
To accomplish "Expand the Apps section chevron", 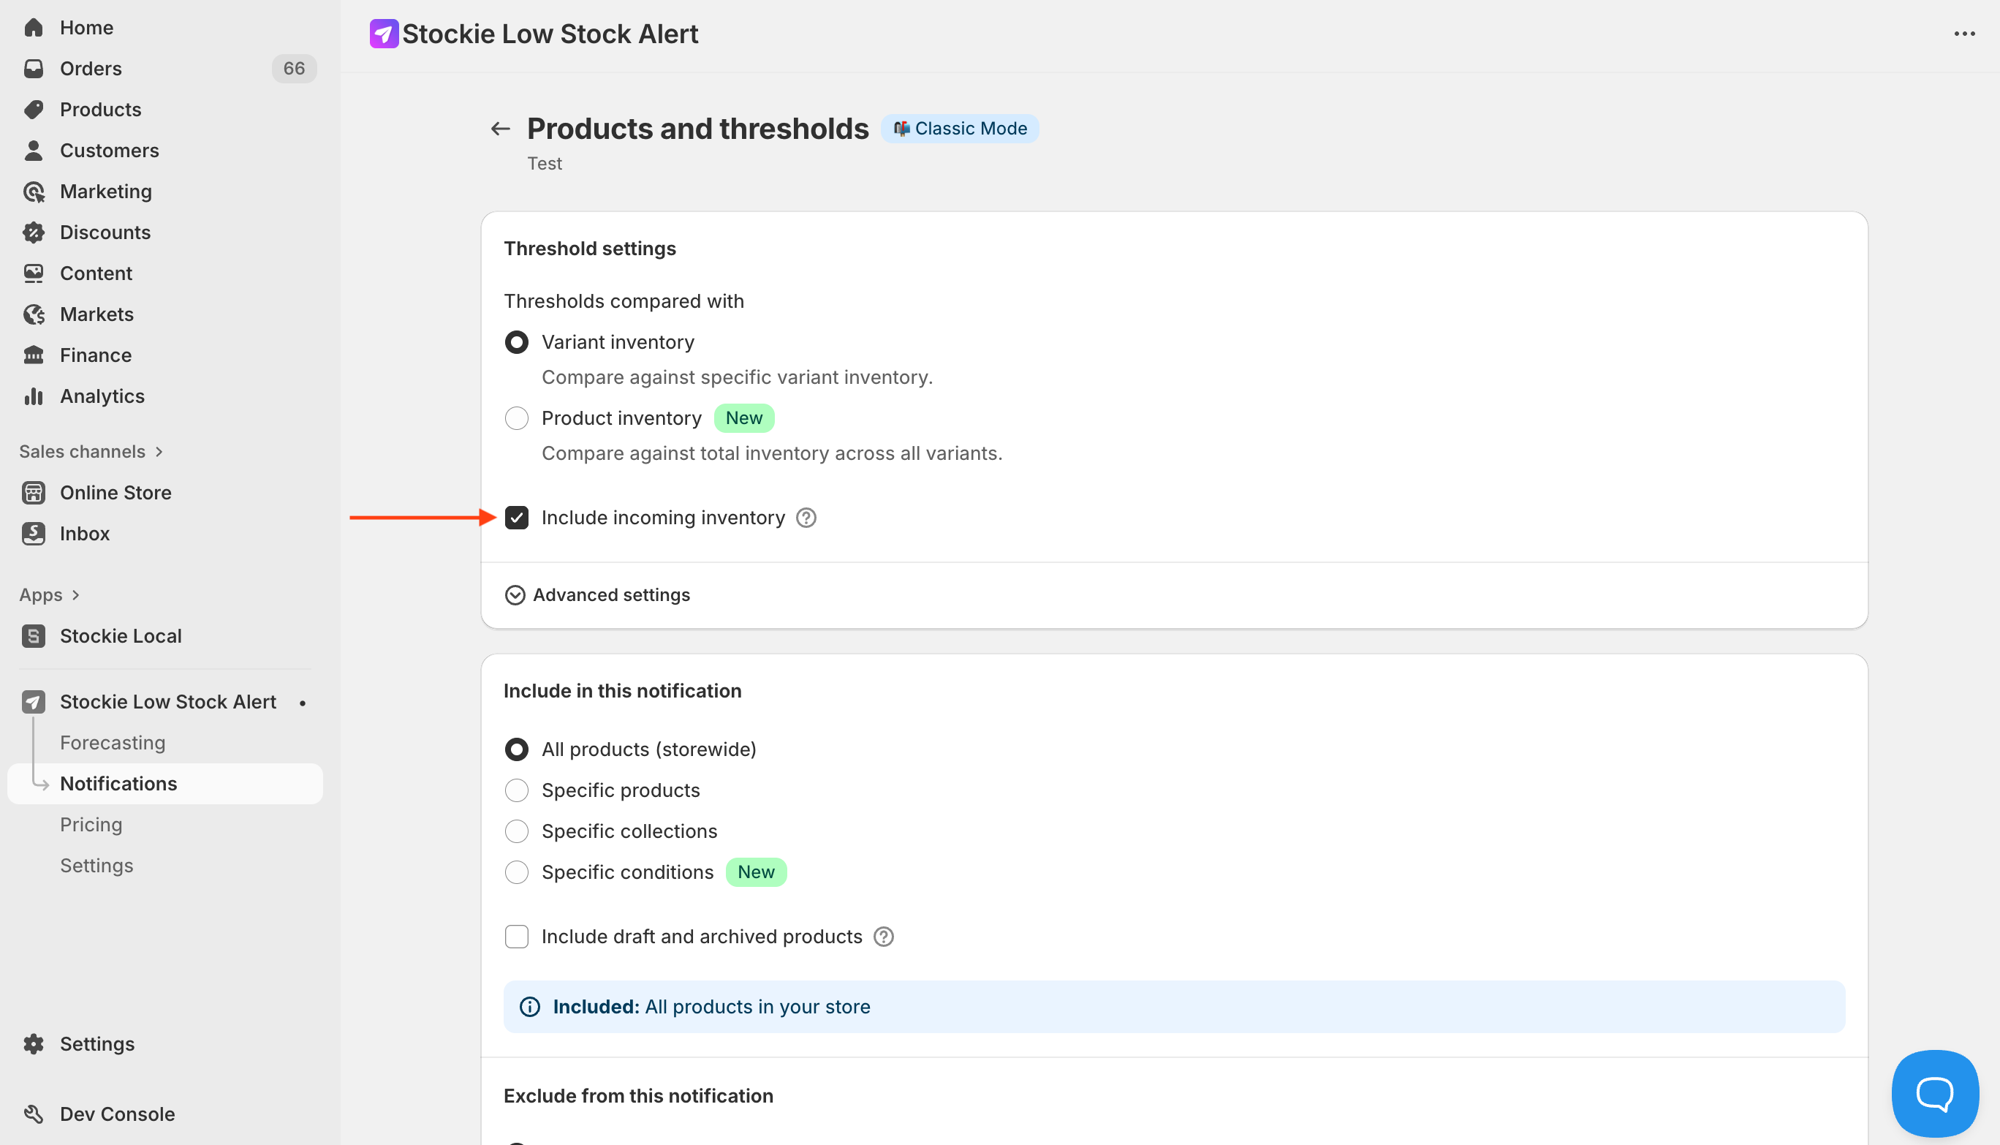I will (x=75, y=594).
